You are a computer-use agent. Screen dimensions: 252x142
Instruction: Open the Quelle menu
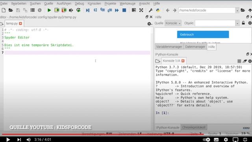tap(48, 4)
